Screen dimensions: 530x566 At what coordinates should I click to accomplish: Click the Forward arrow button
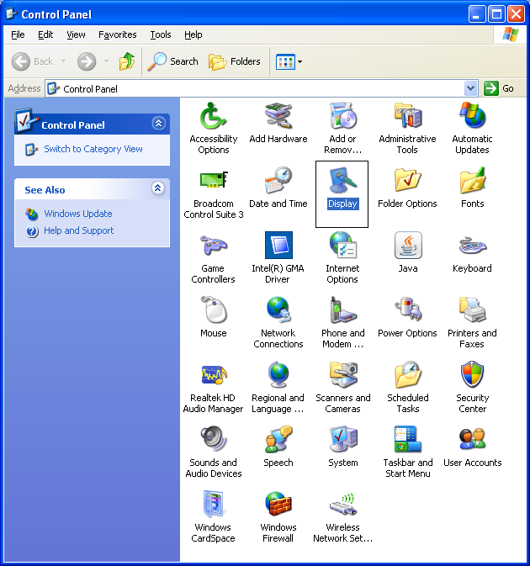point(87,61)
